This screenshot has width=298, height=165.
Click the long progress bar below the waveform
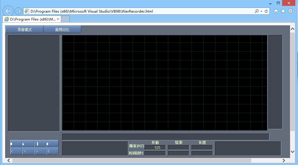[x=166, y=137]
